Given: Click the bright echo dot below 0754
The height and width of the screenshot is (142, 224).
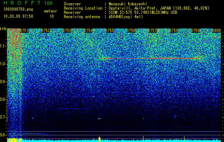Looking at the screenshot, I should (99, 119).
